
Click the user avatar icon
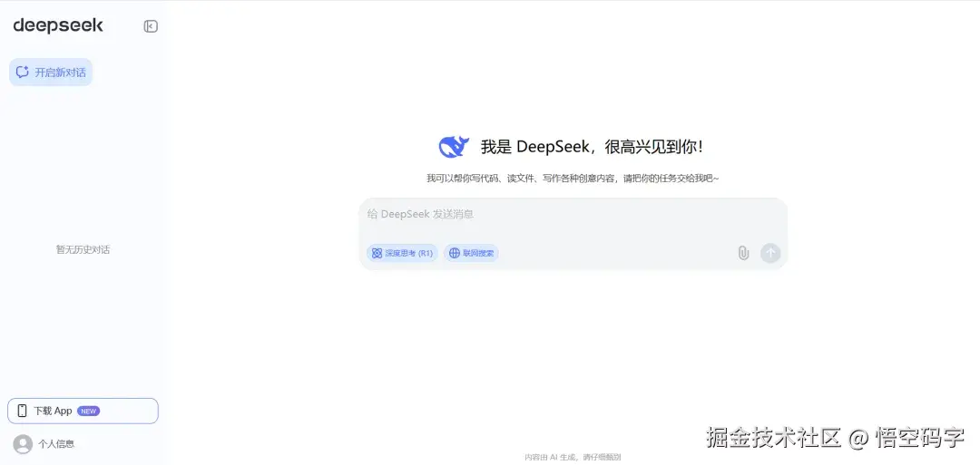click(23, 444)
